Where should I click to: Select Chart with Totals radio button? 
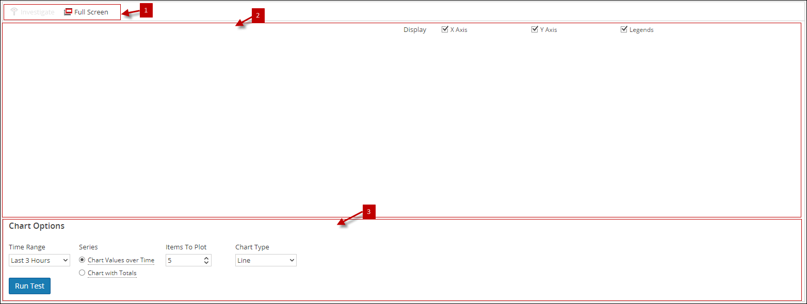(82, 273)
